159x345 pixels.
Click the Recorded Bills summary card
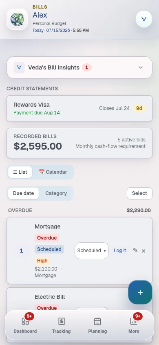tap(79, 143)
